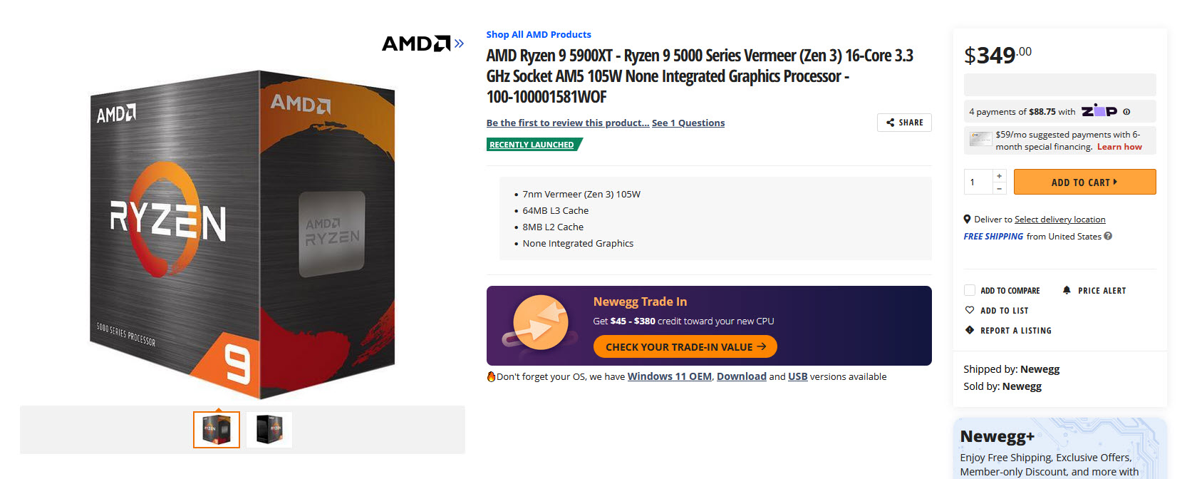Click the Price Alert bell icon
1192x479 pixels.
[1067, 290]
